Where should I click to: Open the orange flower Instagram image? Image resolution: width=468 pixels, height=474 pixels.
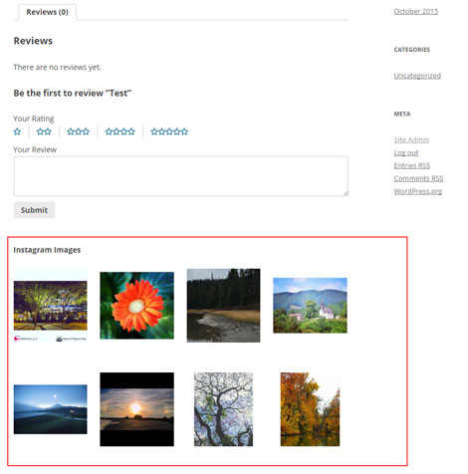click(136, 306)
